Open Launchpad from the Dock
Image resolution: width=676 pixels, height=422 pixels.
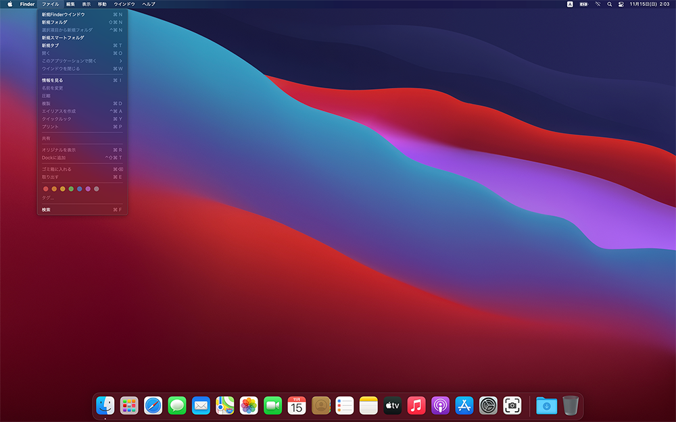tap(129, 405)
